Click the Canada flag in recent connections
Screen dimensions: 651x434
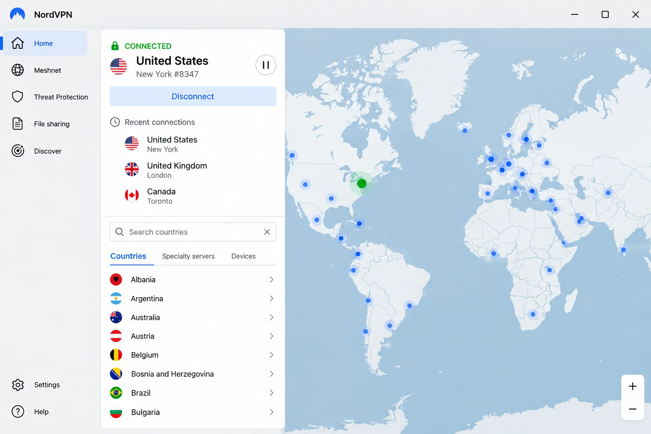tap(132, 195)
